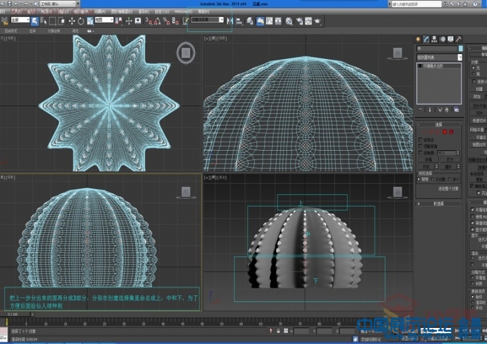Enable the 按顶点 checkbox

click(x=420, y=140)
